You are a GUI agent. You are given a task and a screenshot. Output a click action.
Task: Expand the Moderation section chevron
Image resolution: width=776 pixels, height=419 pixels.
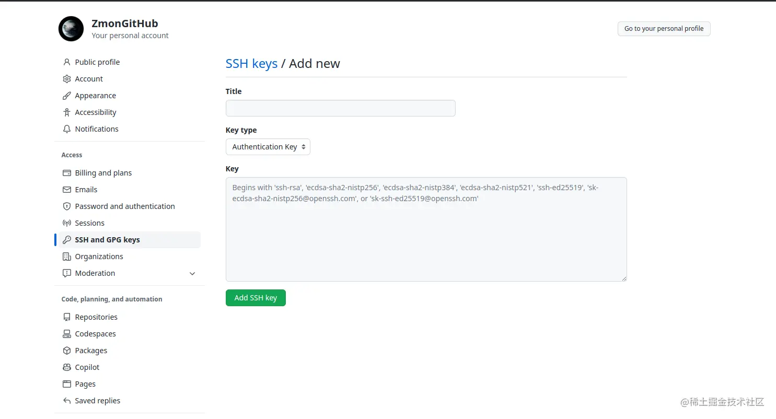point(192,274)
